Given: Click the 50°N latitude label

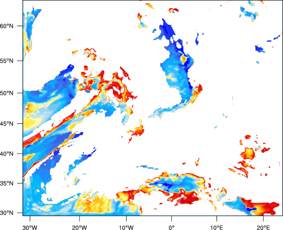Looking at the screenshot, I should coord(7,93).
